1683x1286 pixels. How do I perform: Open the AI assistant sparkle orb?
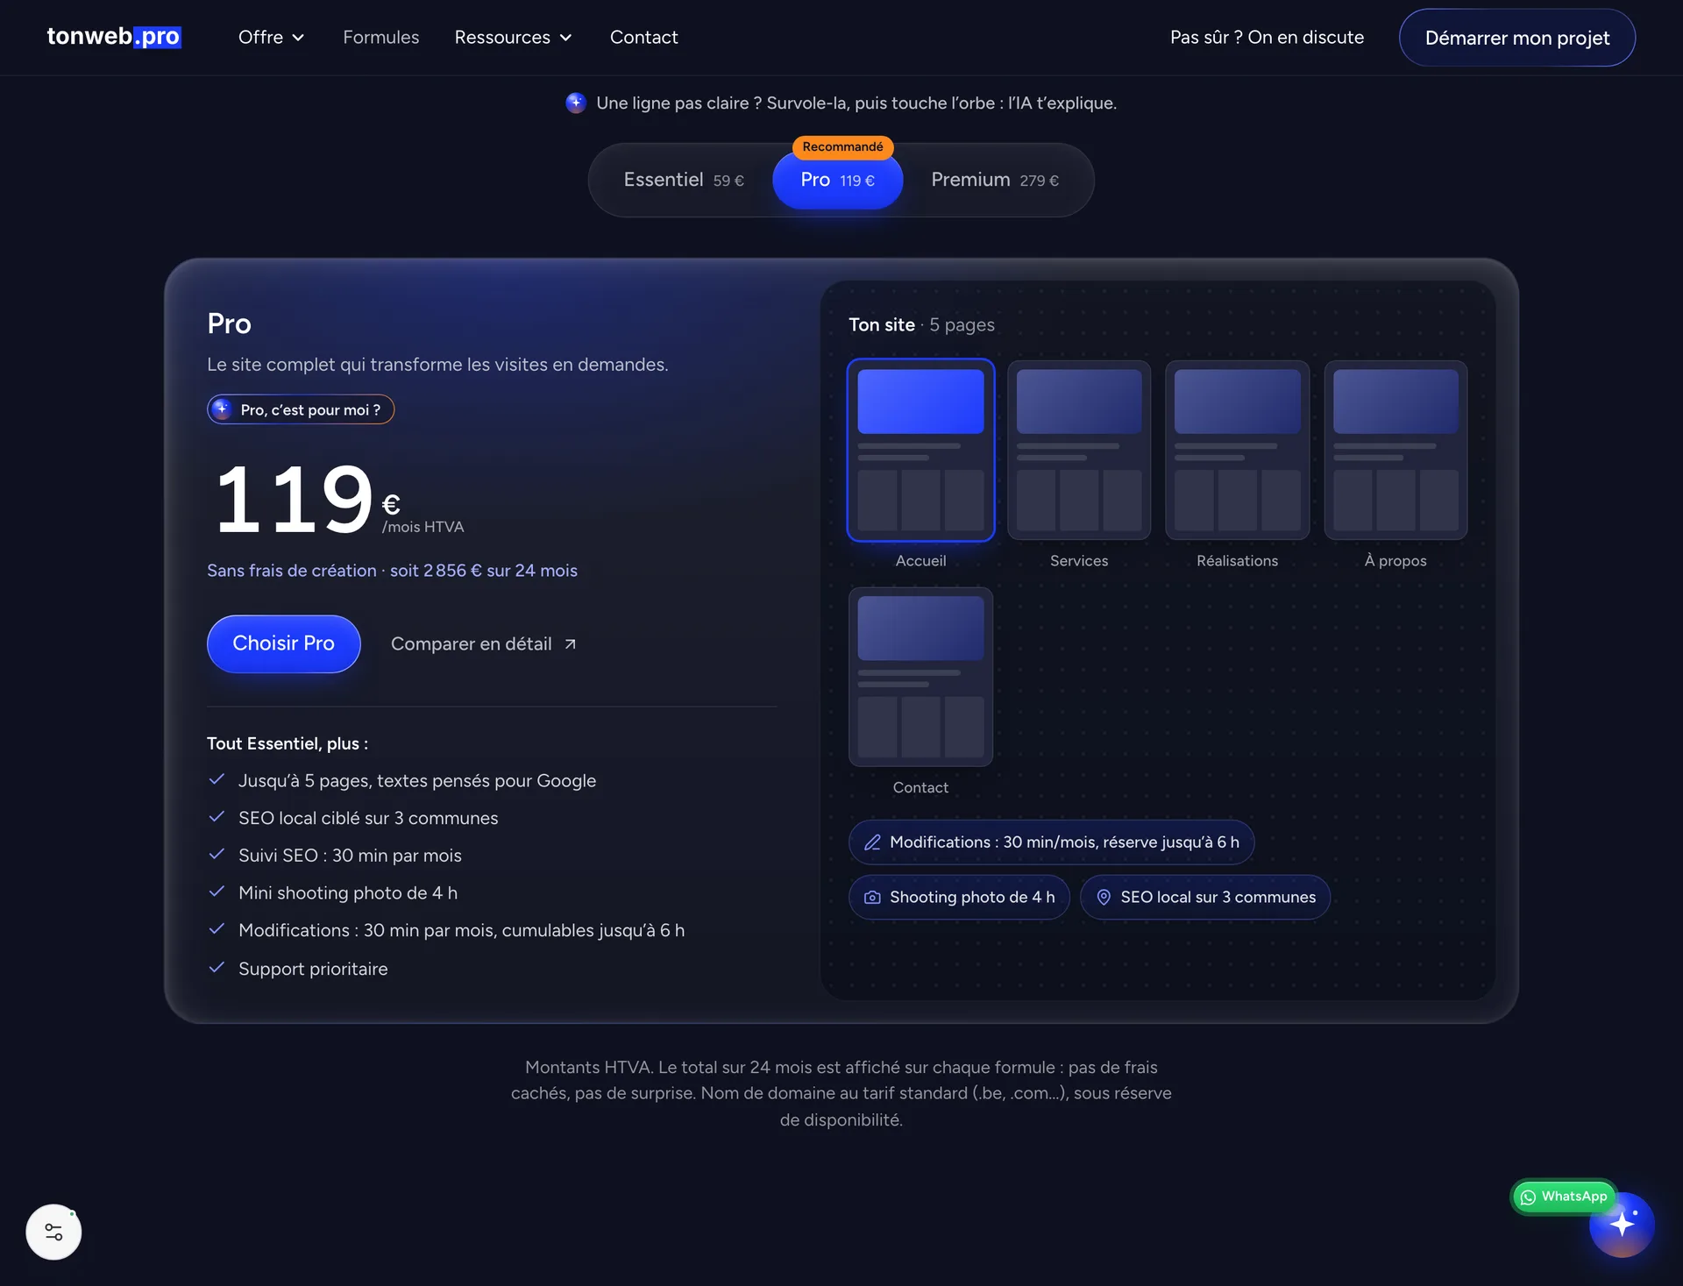tap(1622, 1225)
